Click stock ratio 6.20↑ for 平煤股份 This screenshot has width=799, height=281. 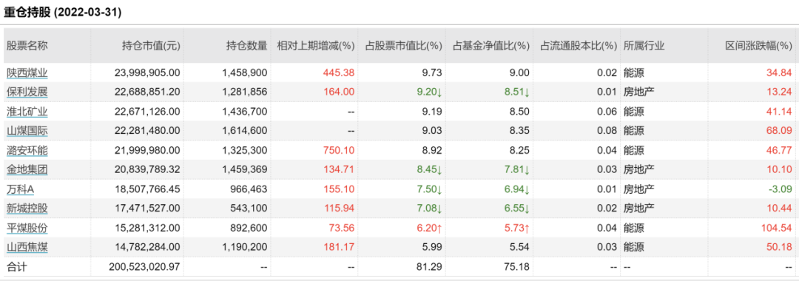coord(430,228)
